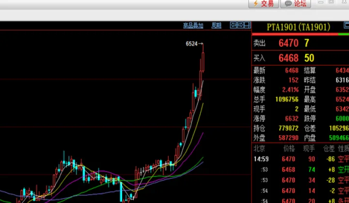The height and width of the screenshot is (203, 349).
Task: Select the tick row with volume 74
Action: (x=301, y=170)
